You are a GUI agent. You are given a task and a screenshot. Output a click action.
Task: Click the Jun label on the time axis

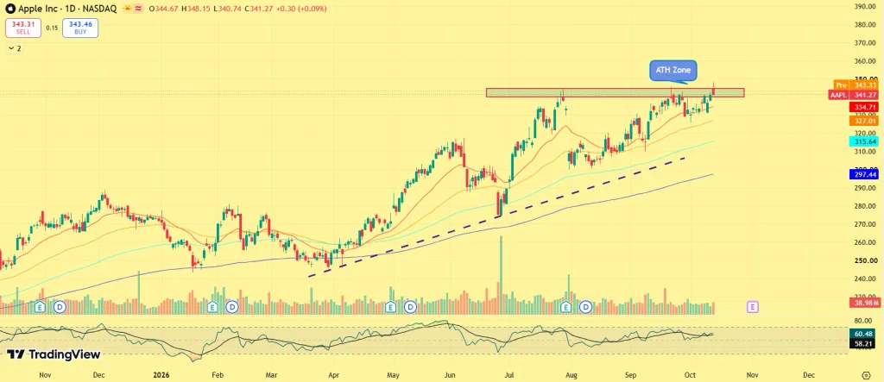tap(449, 375)
